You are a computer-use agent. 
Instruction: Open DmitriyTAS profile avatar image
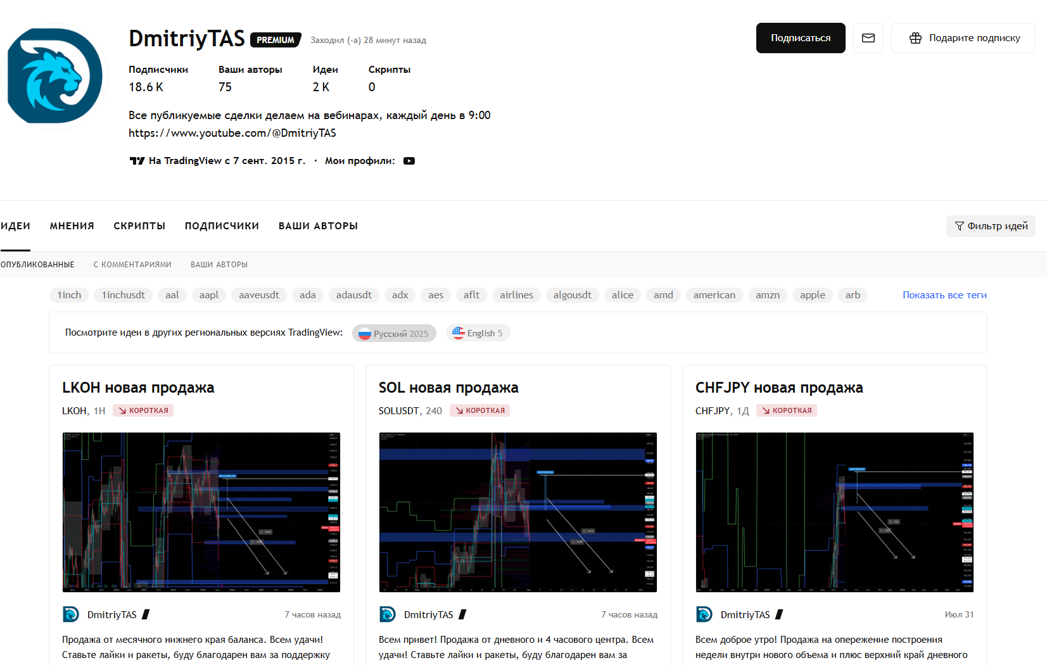55,76
